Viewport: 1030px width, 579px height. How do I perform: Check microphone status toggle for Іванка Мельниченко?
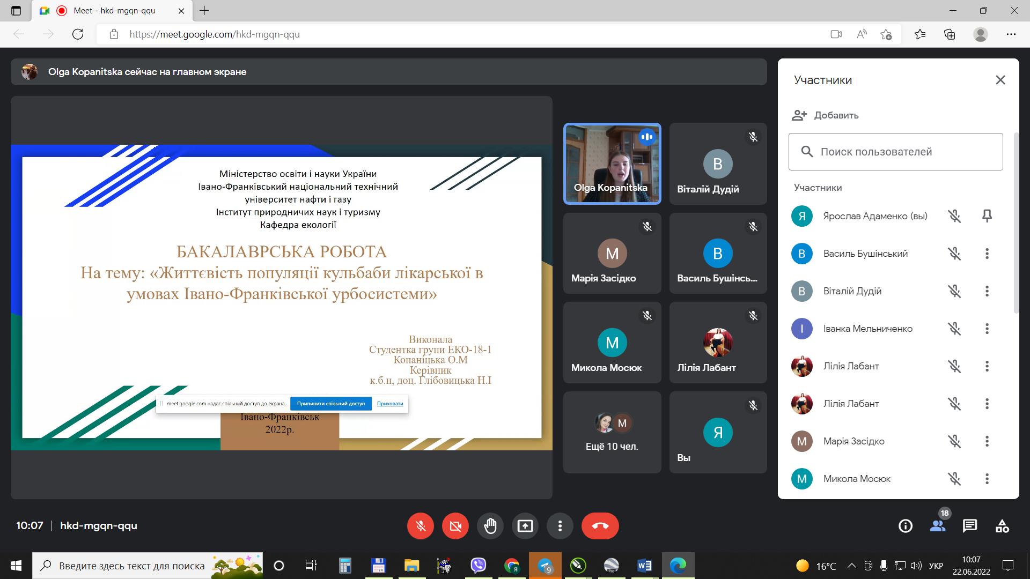coord(955,329)
